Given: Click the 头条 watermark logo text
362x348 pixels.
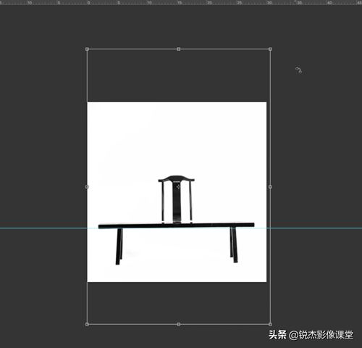Looking at the screenshot, I should point(278,335).
